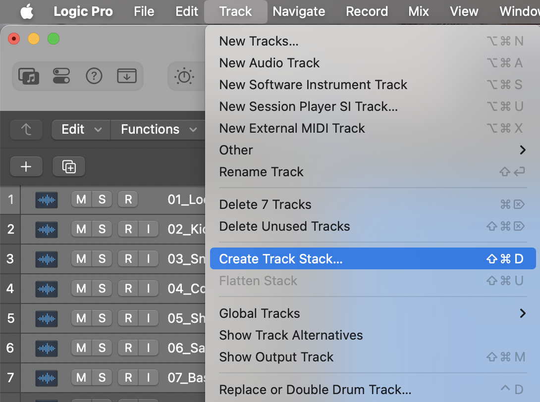Solo track 4

[102, 288]
